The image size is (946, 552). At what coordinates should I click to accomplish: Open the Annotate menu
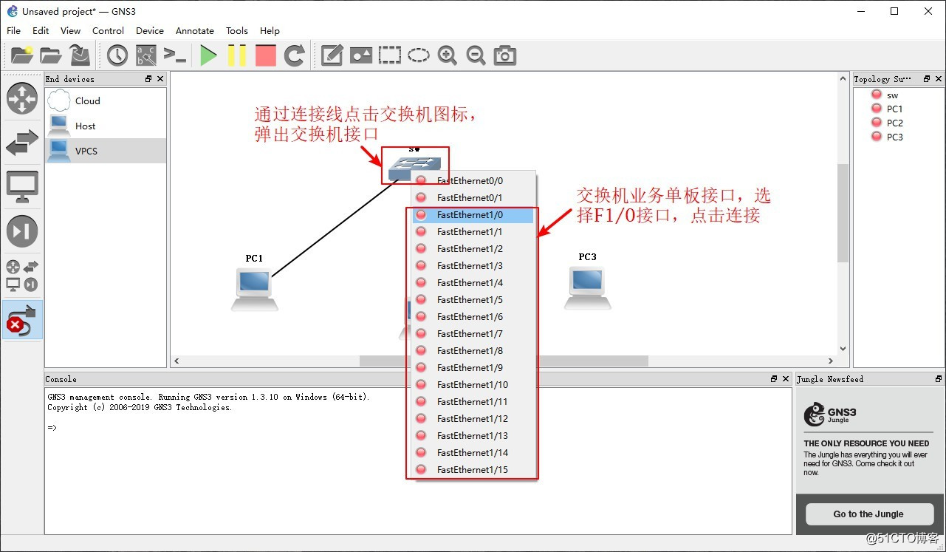[195, 30]
